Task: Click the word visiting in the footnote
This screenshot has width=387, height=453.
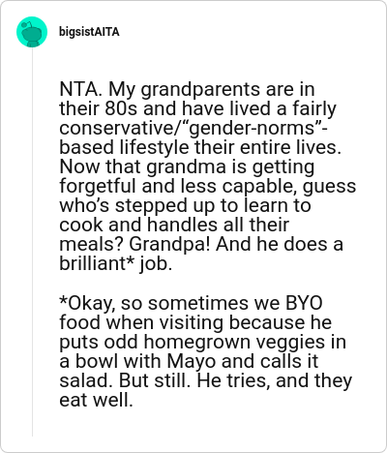Action: [191, 322]
